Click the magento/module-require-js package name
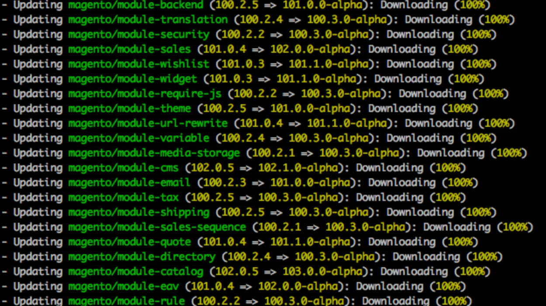The width and height of the screenshot is (546, 306). tap(145, 94)
